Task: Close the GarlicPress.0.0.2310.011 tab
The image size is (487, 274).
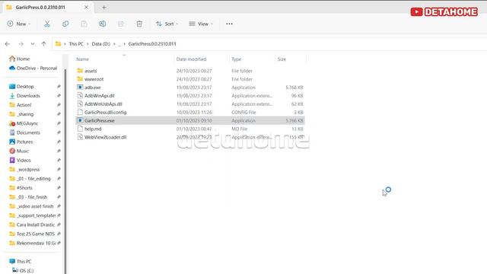Action: [x=86, y=7]
